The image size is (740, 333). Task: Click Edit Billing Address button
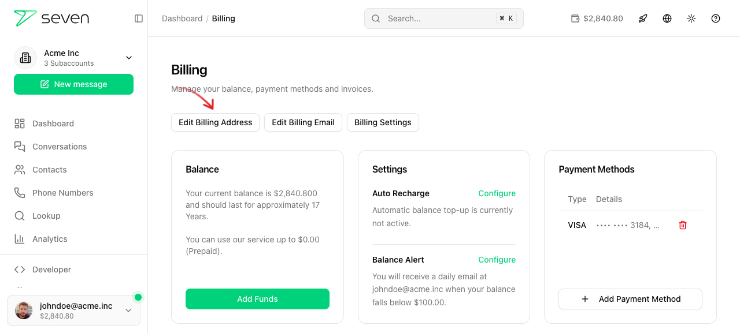215,122
